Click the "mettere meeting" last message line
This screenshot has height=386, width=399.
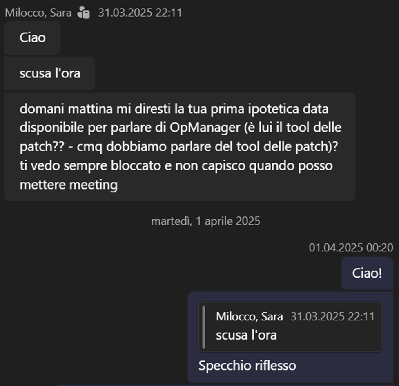68,185
